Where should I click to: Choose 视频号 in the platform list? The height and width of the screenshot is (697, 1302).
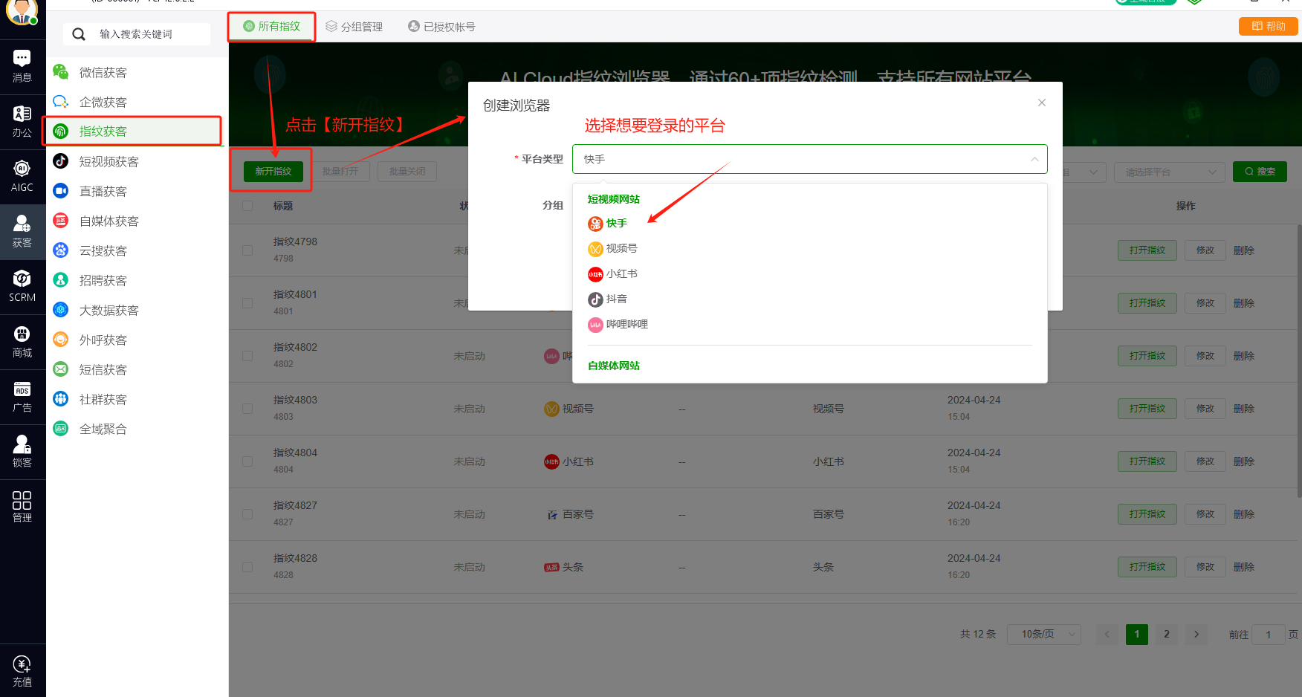[613, 248]
